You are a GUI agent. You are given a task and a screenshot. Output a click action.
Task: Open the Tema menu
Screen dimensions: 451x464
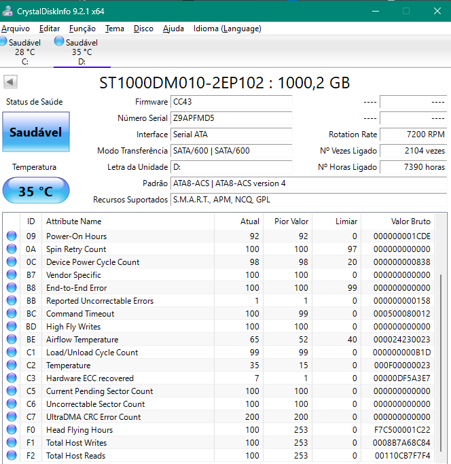point(115,29)
